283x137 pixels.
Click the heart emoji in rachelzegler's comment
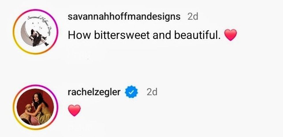point(74,111)
